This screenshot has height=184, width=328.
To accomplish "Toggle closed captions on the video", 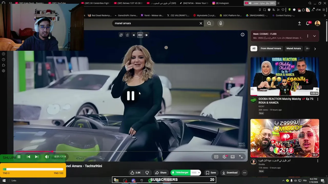I will pos(216,157).
